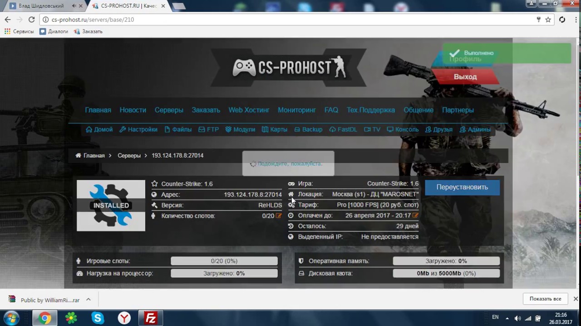581x326 pixels.
Task: Open the Админы section
Action: [x=475, y=129]
